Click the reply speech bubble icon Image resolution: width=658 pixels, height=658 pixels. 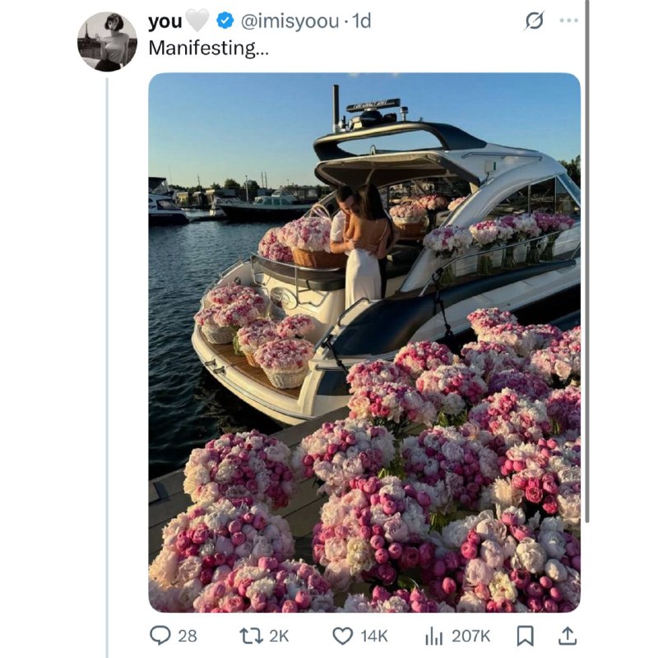point(160,636)
